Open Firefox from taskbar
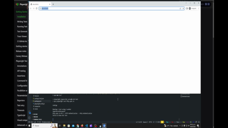 pyautogui.click(x=82, y=126)
